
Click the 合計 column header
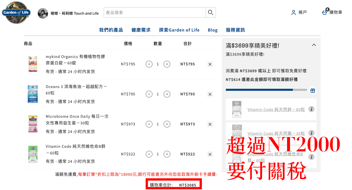click(x=187, y=44)
